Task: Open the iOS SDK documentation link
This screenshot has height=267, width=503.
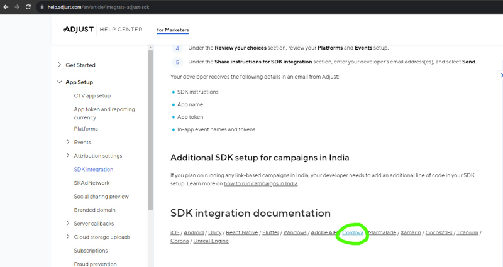Action: [x=175, y=232]
